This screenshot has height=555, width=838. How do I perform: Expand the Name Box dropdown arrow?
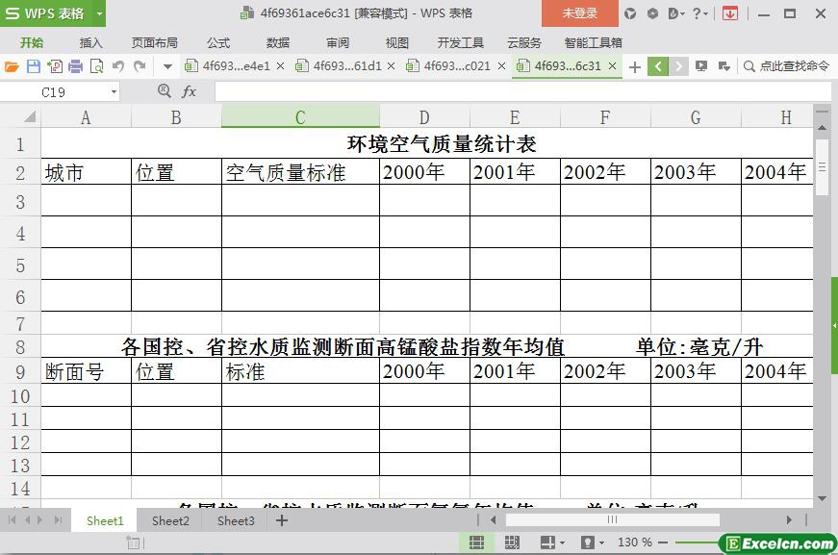click(114, 92)
